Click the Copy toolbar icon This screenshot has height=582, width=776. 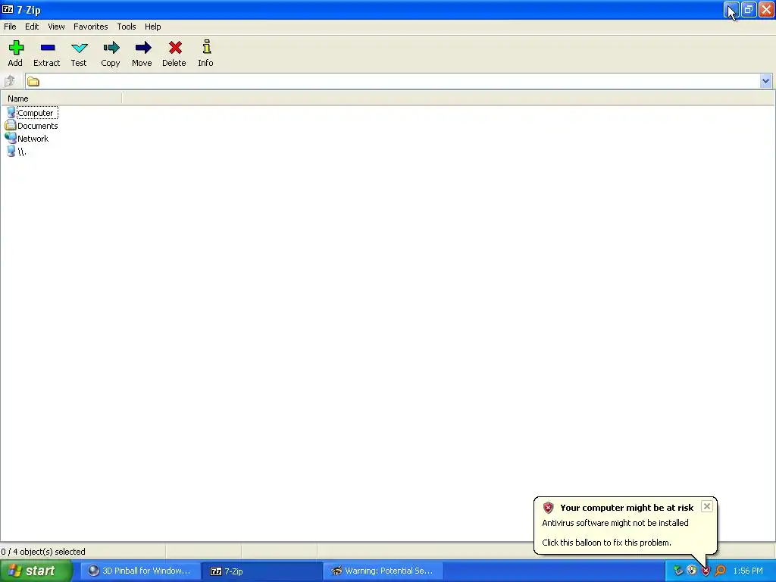click(111, 48)
